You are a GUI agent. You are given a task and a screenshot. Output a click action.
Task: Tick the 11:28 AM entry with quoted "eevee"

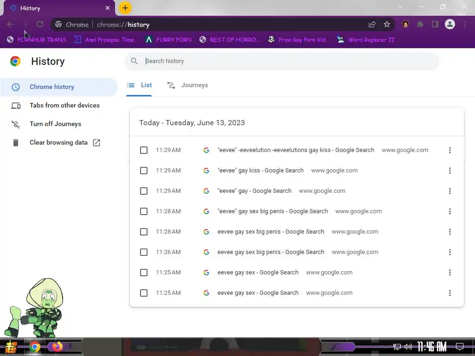(x=144, y=211)
